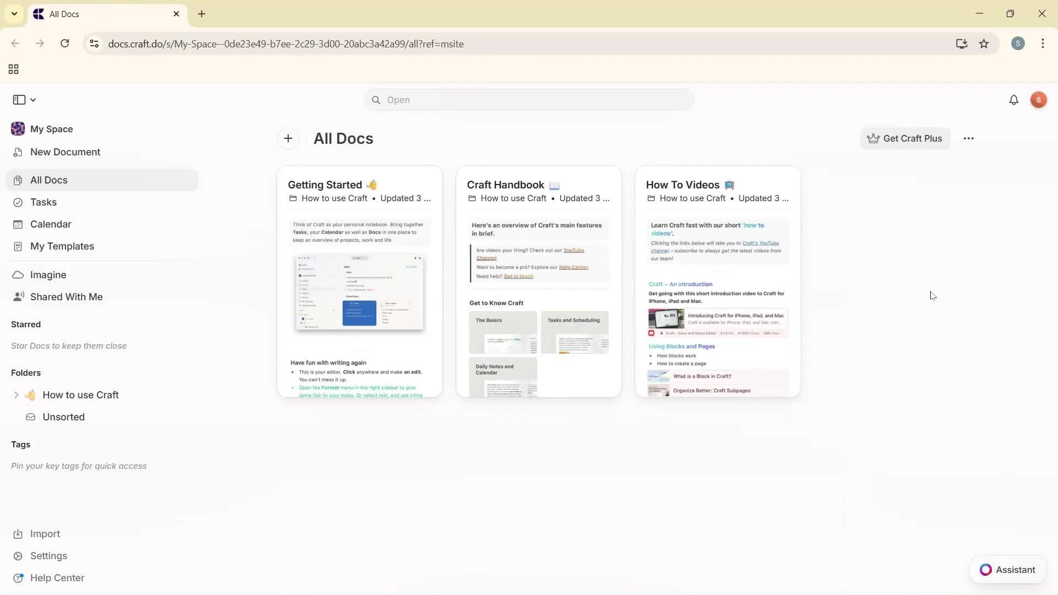
Task: Open the user avatar in Craft header
Action: (x=1038, y=100)
